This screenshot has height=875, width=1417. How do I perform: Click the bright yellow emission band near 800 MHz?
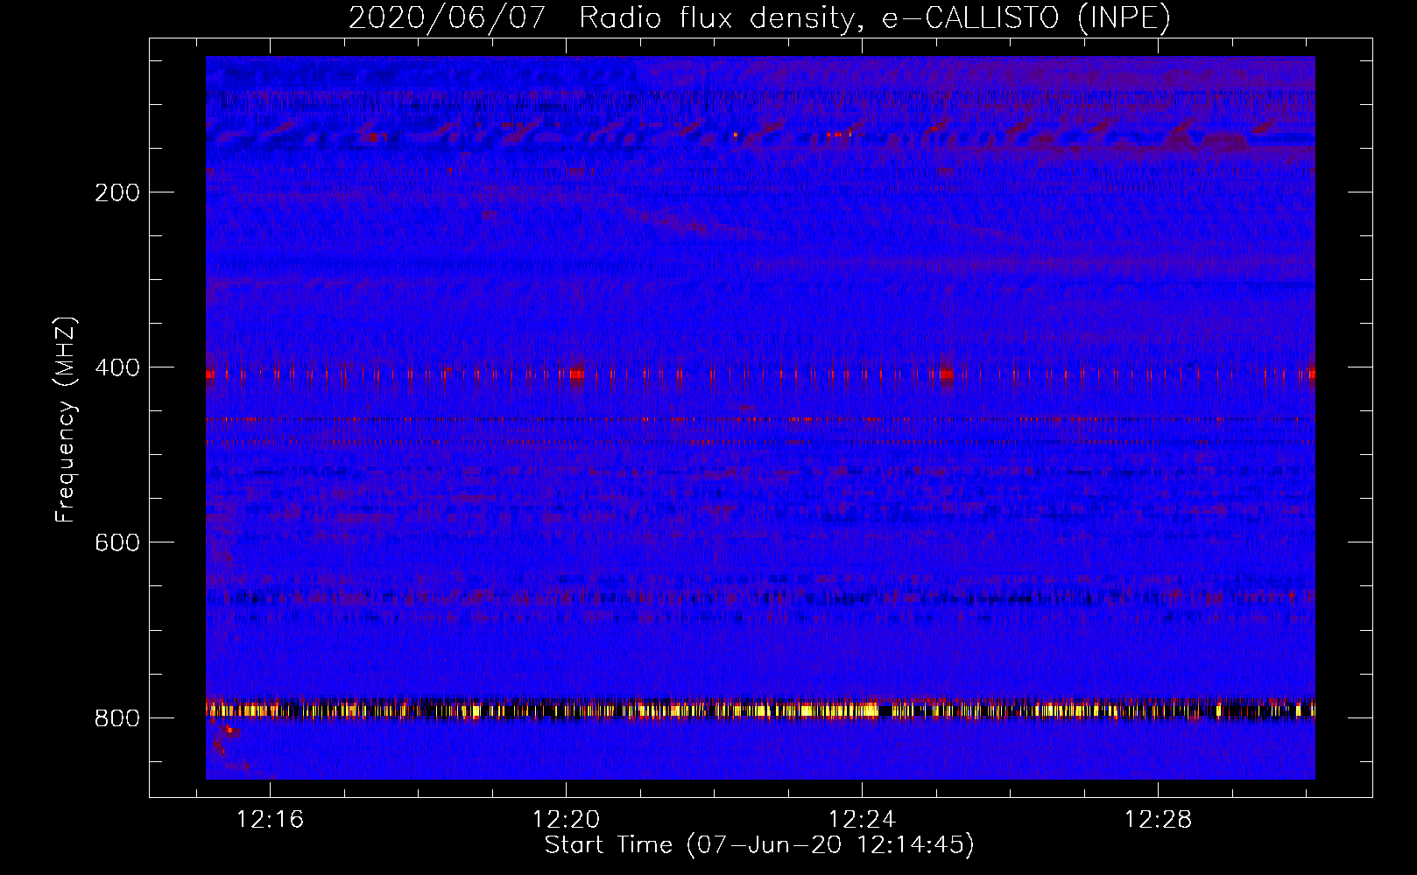(x=760, y=710)
